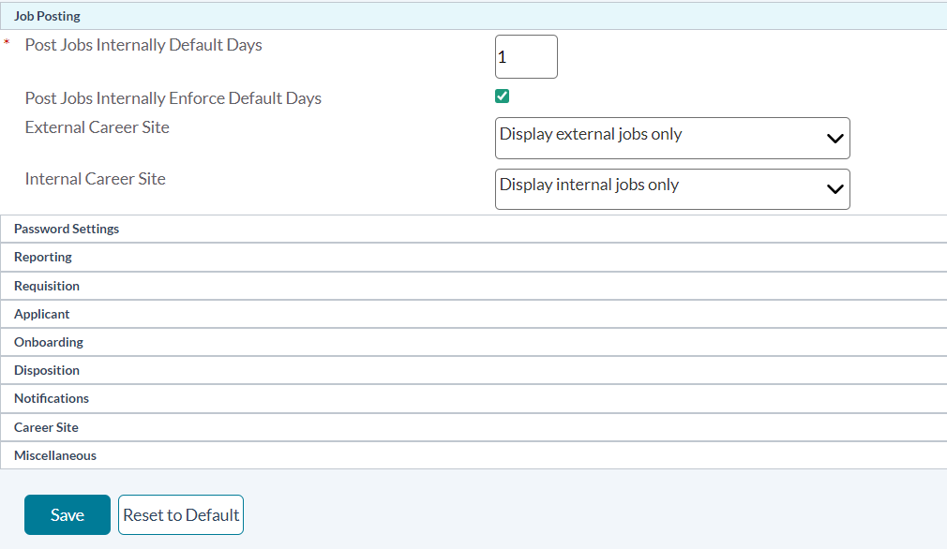
Task: Click the Internal Career Site chevron arrow
Action: (834, 189)
